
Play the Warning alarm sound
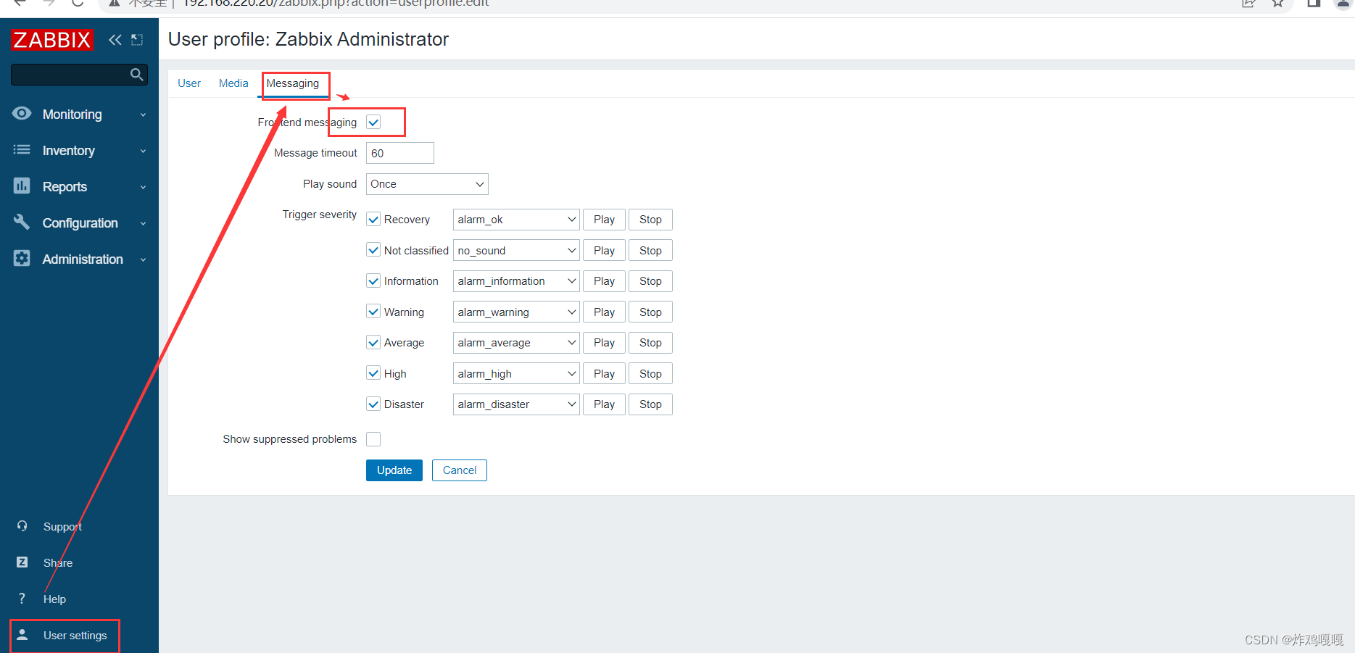(x=604, y=312)
